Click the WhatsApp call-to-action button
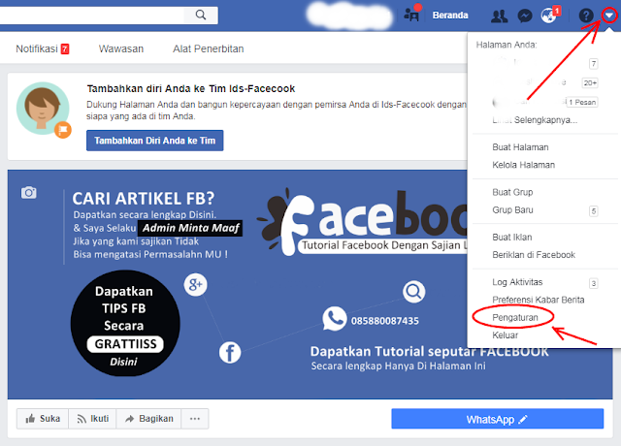Viewport: 621px width, 446px height. click(498, 419)
